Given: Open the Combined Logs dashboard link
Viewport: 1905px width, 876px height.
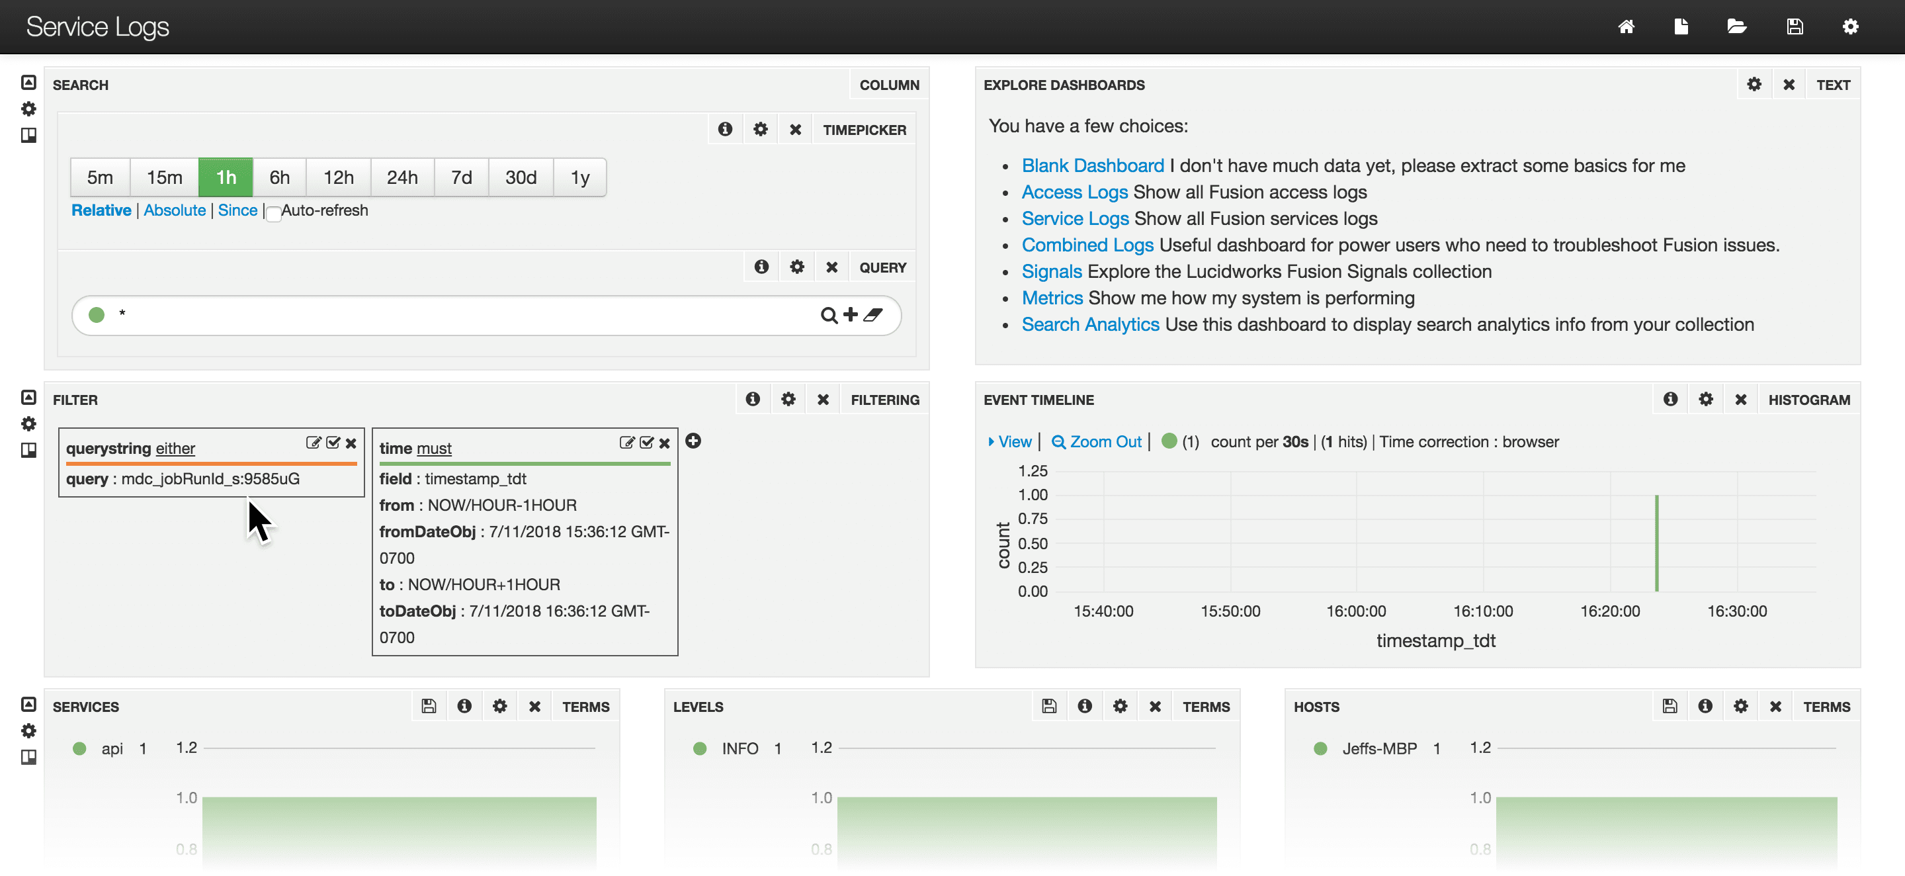Looking at the screenshot, I should (1087, 245).
